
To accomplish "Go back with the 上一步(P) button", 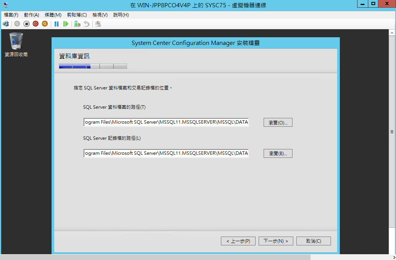I will tap(238, 241).
